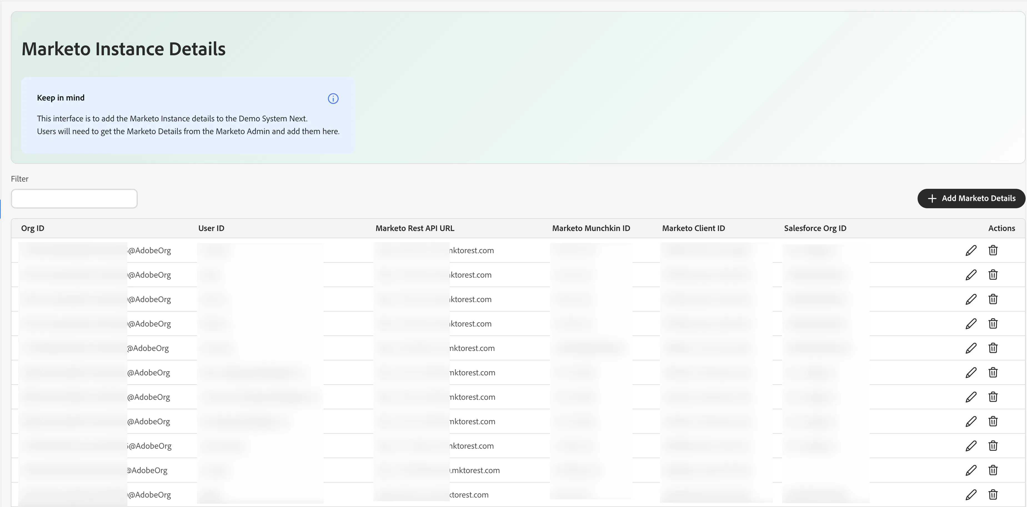Click the pencil icon in the second row
Viewport: 1027px width, 507px height.
(x=971, y=275)
